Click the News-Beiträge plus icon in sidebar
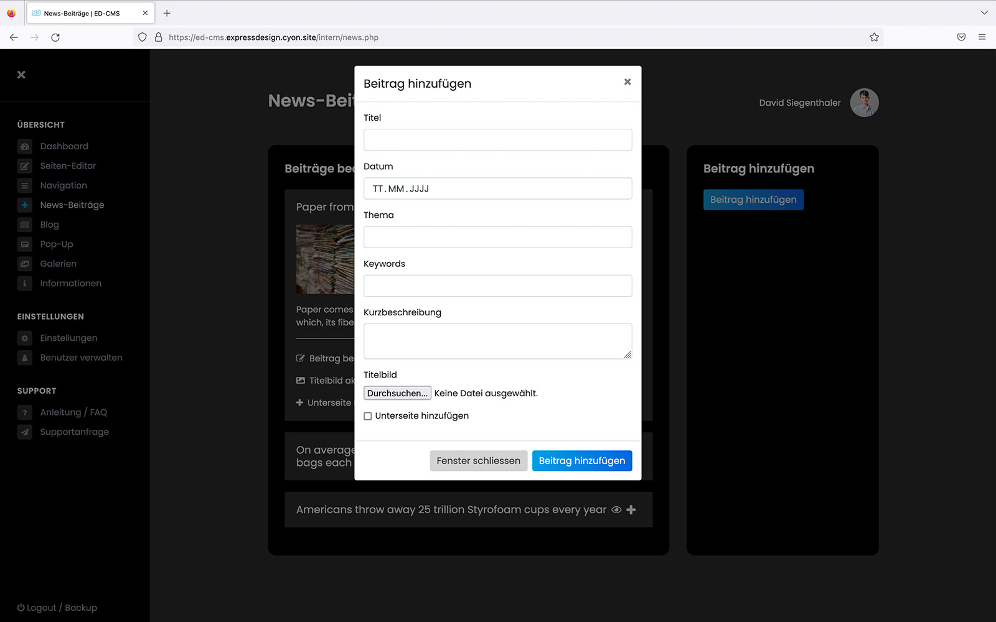996x622 pixels. click(x=25, y=205)
